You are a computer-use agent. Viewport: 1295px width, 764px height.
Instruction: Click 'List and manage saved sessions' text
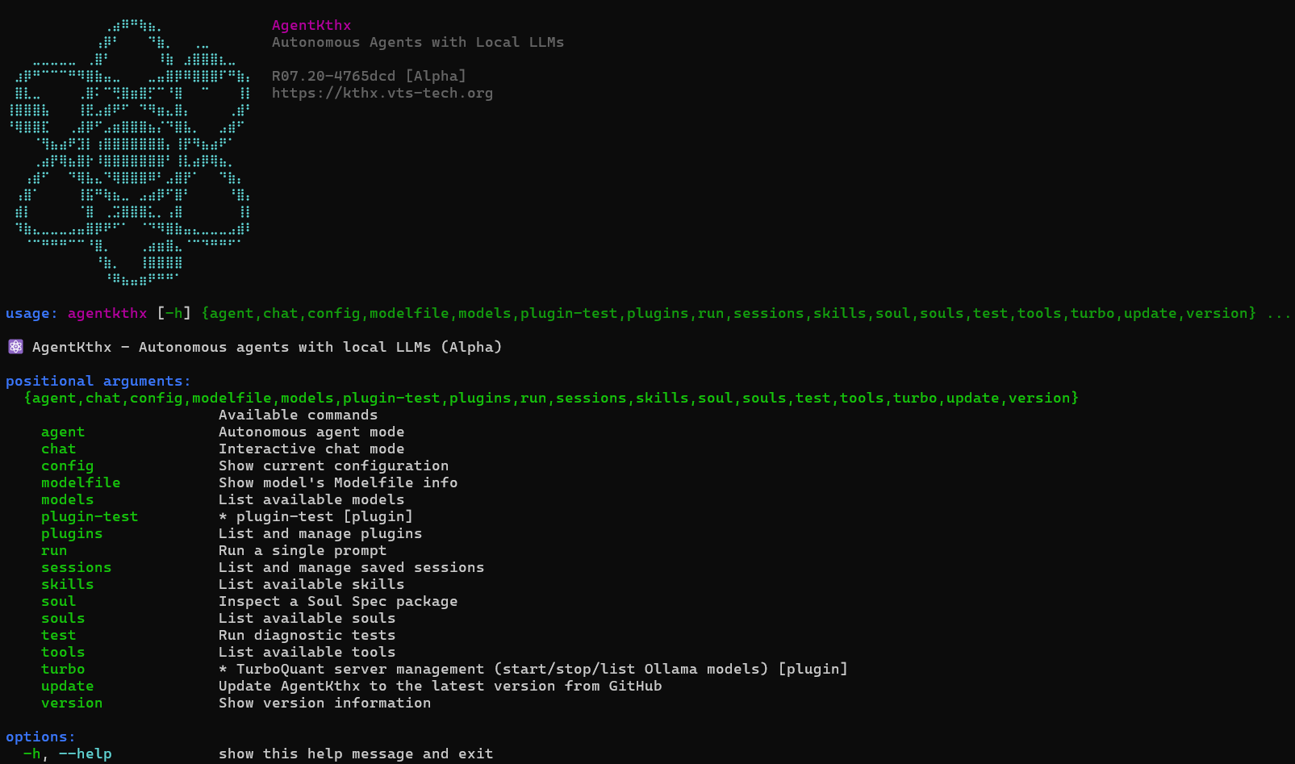[x=351, y=567]
